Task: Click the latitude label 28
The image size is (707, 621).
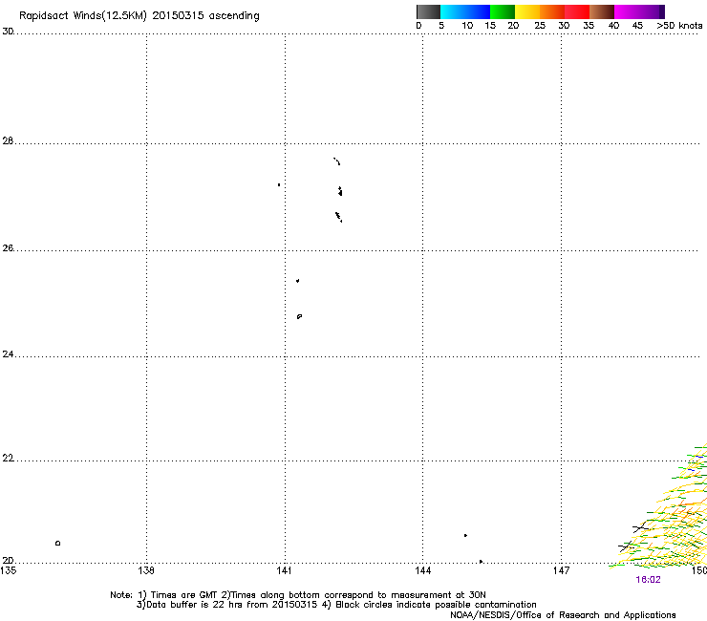Action: point(8,140)
